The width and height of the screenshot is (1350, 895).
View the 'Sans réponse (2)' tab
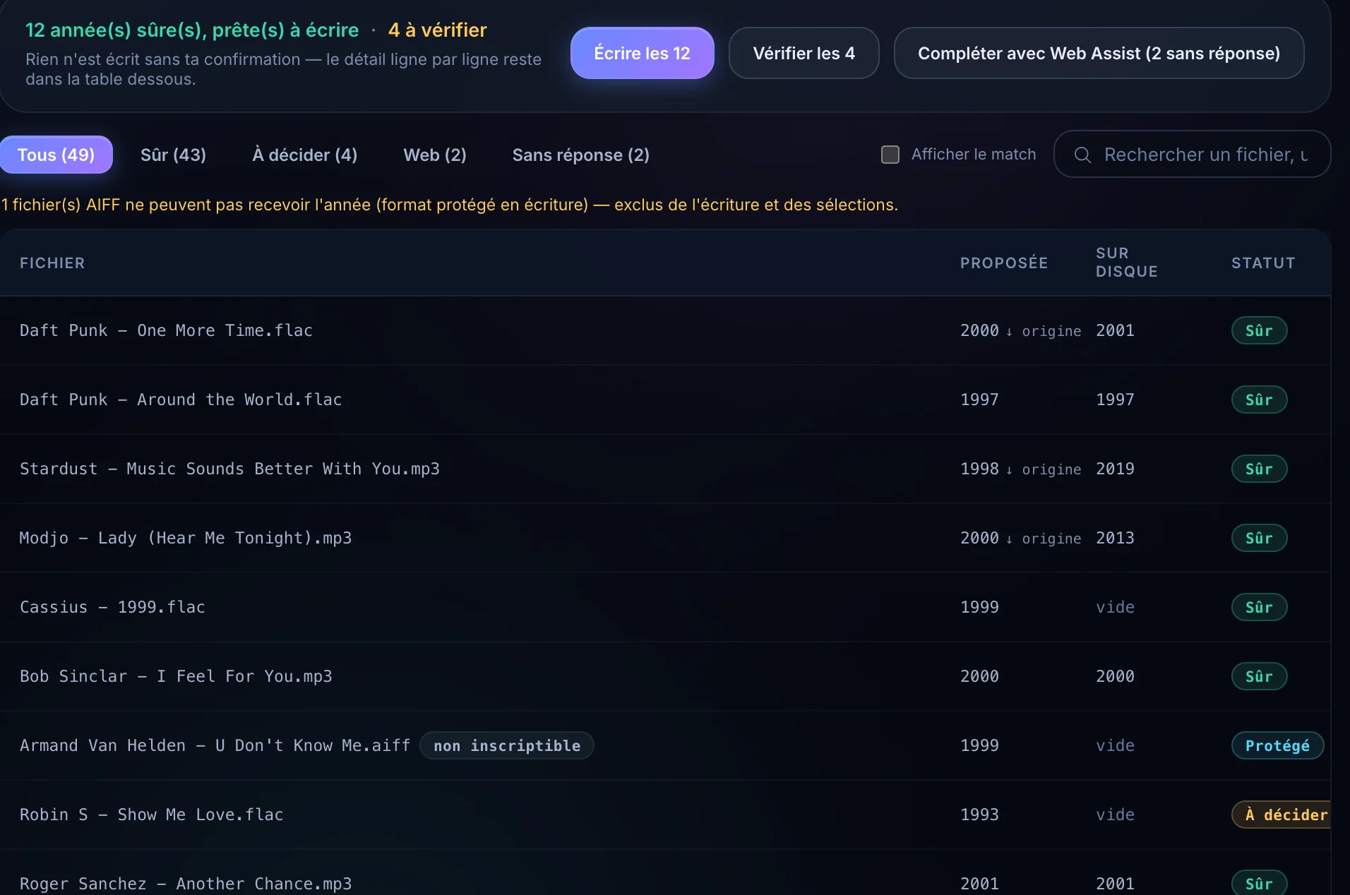pyautogui.click(x=581, y=155)
